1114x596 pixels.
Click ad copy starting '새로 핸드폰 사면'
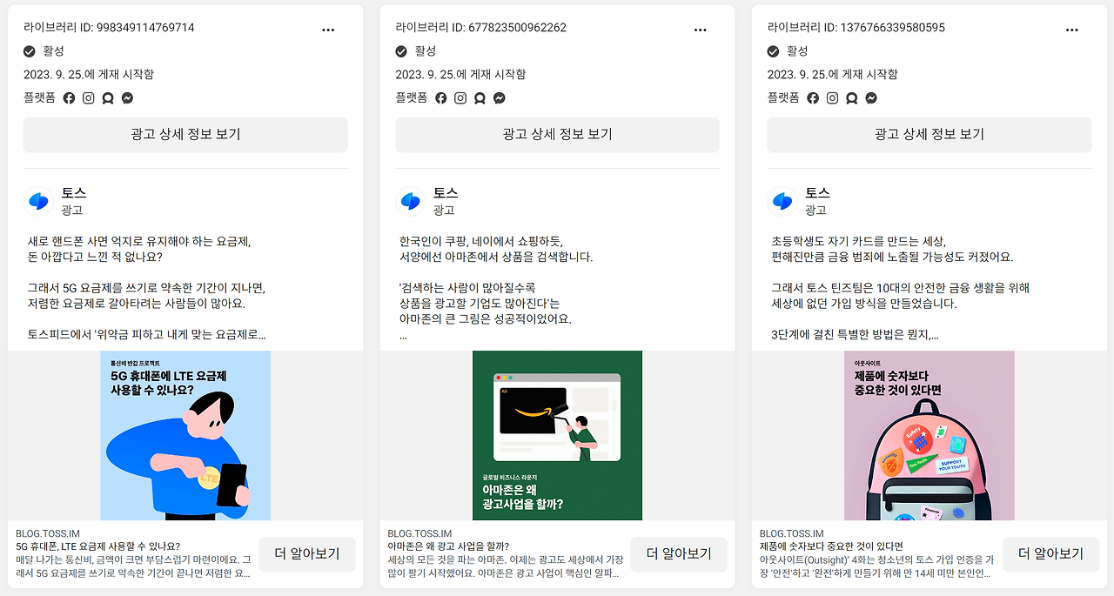145,288
